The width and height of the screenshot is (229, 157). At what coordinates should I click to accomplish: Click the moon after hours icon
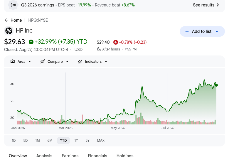click(99, 49)
